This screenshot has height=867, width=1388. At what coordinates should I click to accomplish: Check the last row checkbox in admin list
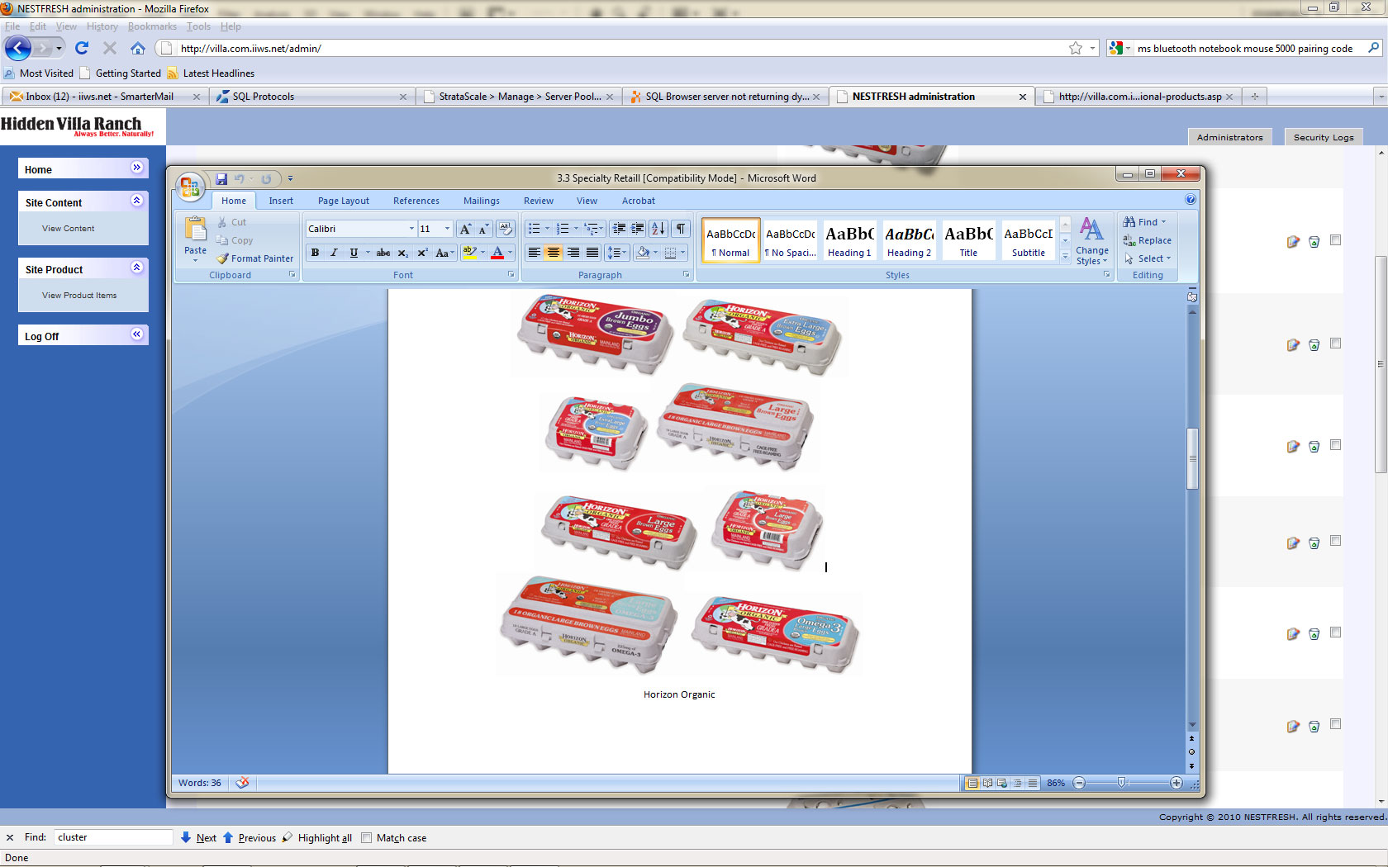coord(1335,724)
